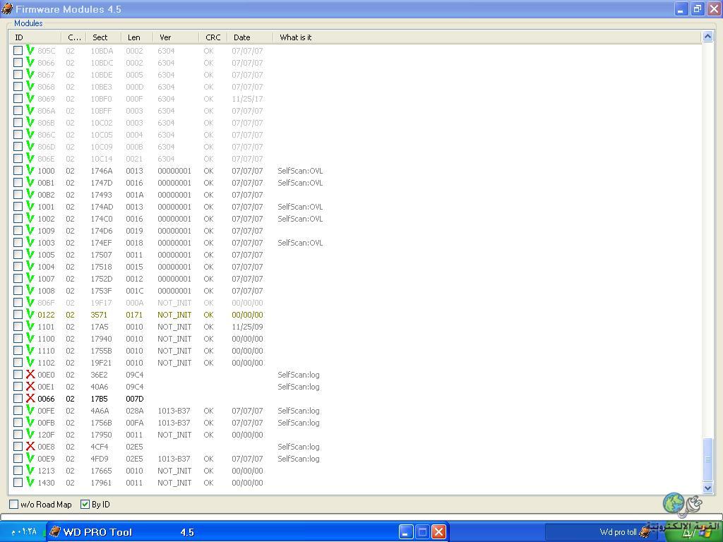The image size is (723, 542).
Task: Click sector 17B5 on row 0066
Action: (99, 399)
